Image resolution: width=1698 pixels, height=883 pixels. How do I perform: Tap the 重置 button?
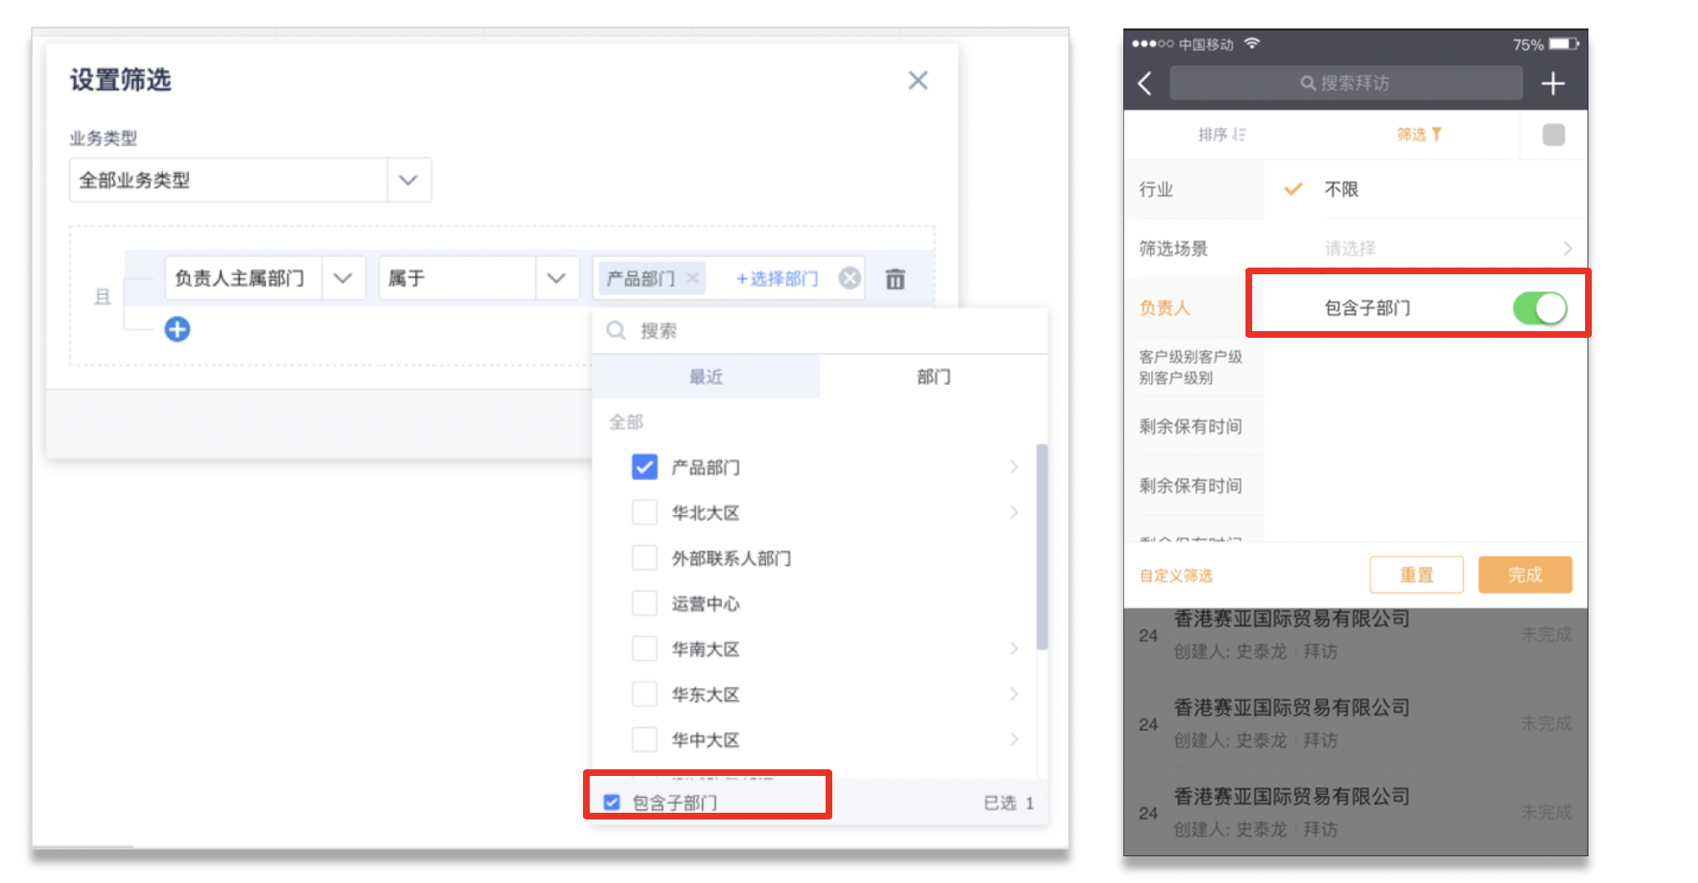coord(1416,575)
